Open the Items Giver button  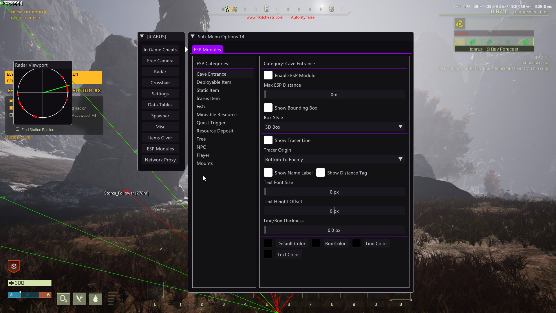[x=160, y=138]
